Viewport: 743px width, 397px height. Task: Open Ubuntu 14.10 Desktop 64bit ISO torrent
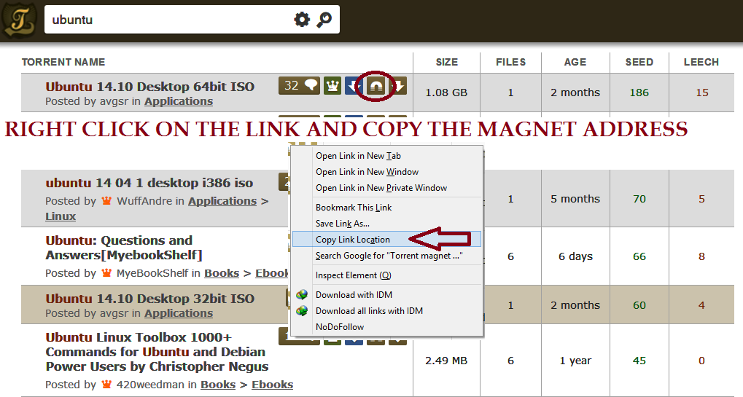tap(149, 87)
